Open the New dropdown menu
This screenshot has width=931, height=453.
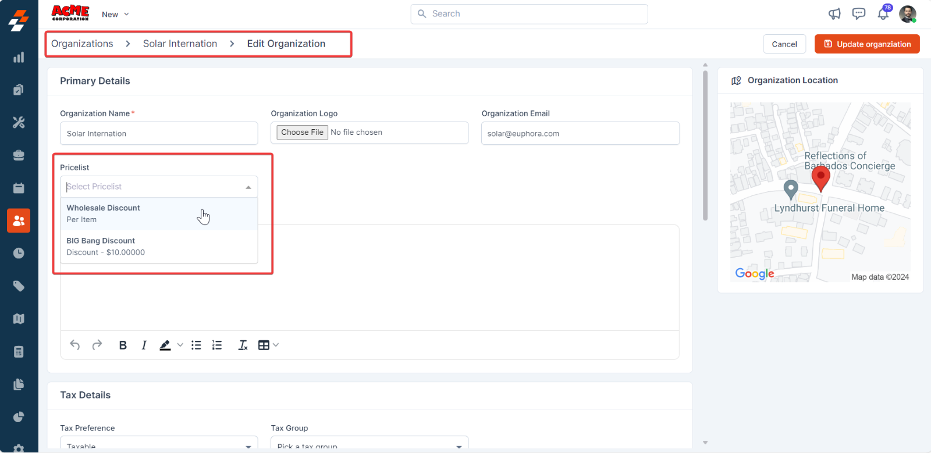point(115,15)
